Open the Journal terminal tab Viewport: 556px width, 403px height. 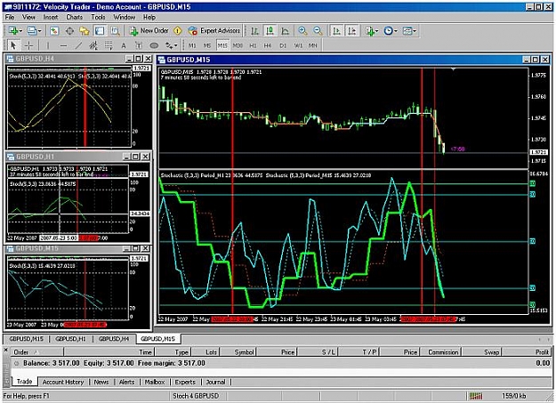click(x=215, y=382)
